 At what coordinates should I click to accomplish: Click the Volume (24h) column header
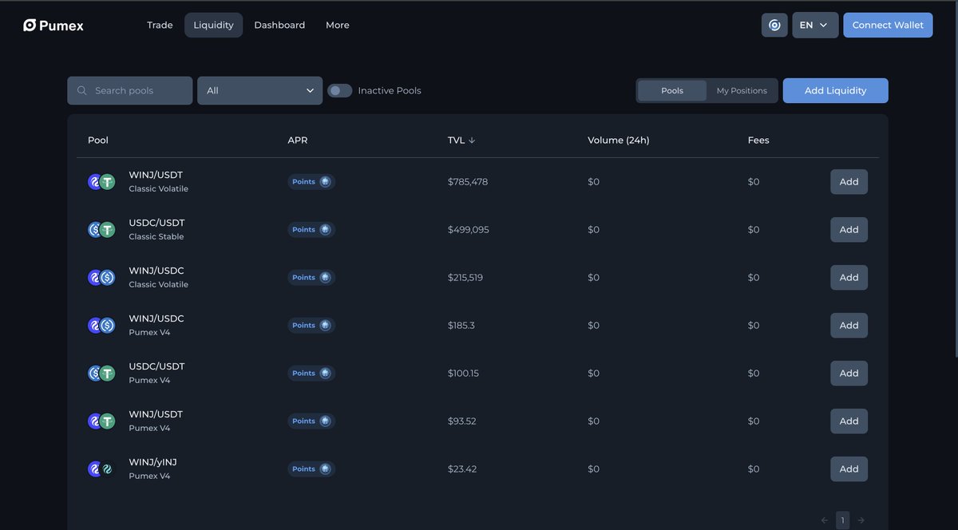(x=619, y=140)
